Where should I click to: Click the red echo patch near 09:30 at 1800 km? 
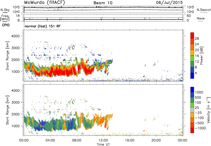pyautogui.click(x=87, y=62)
